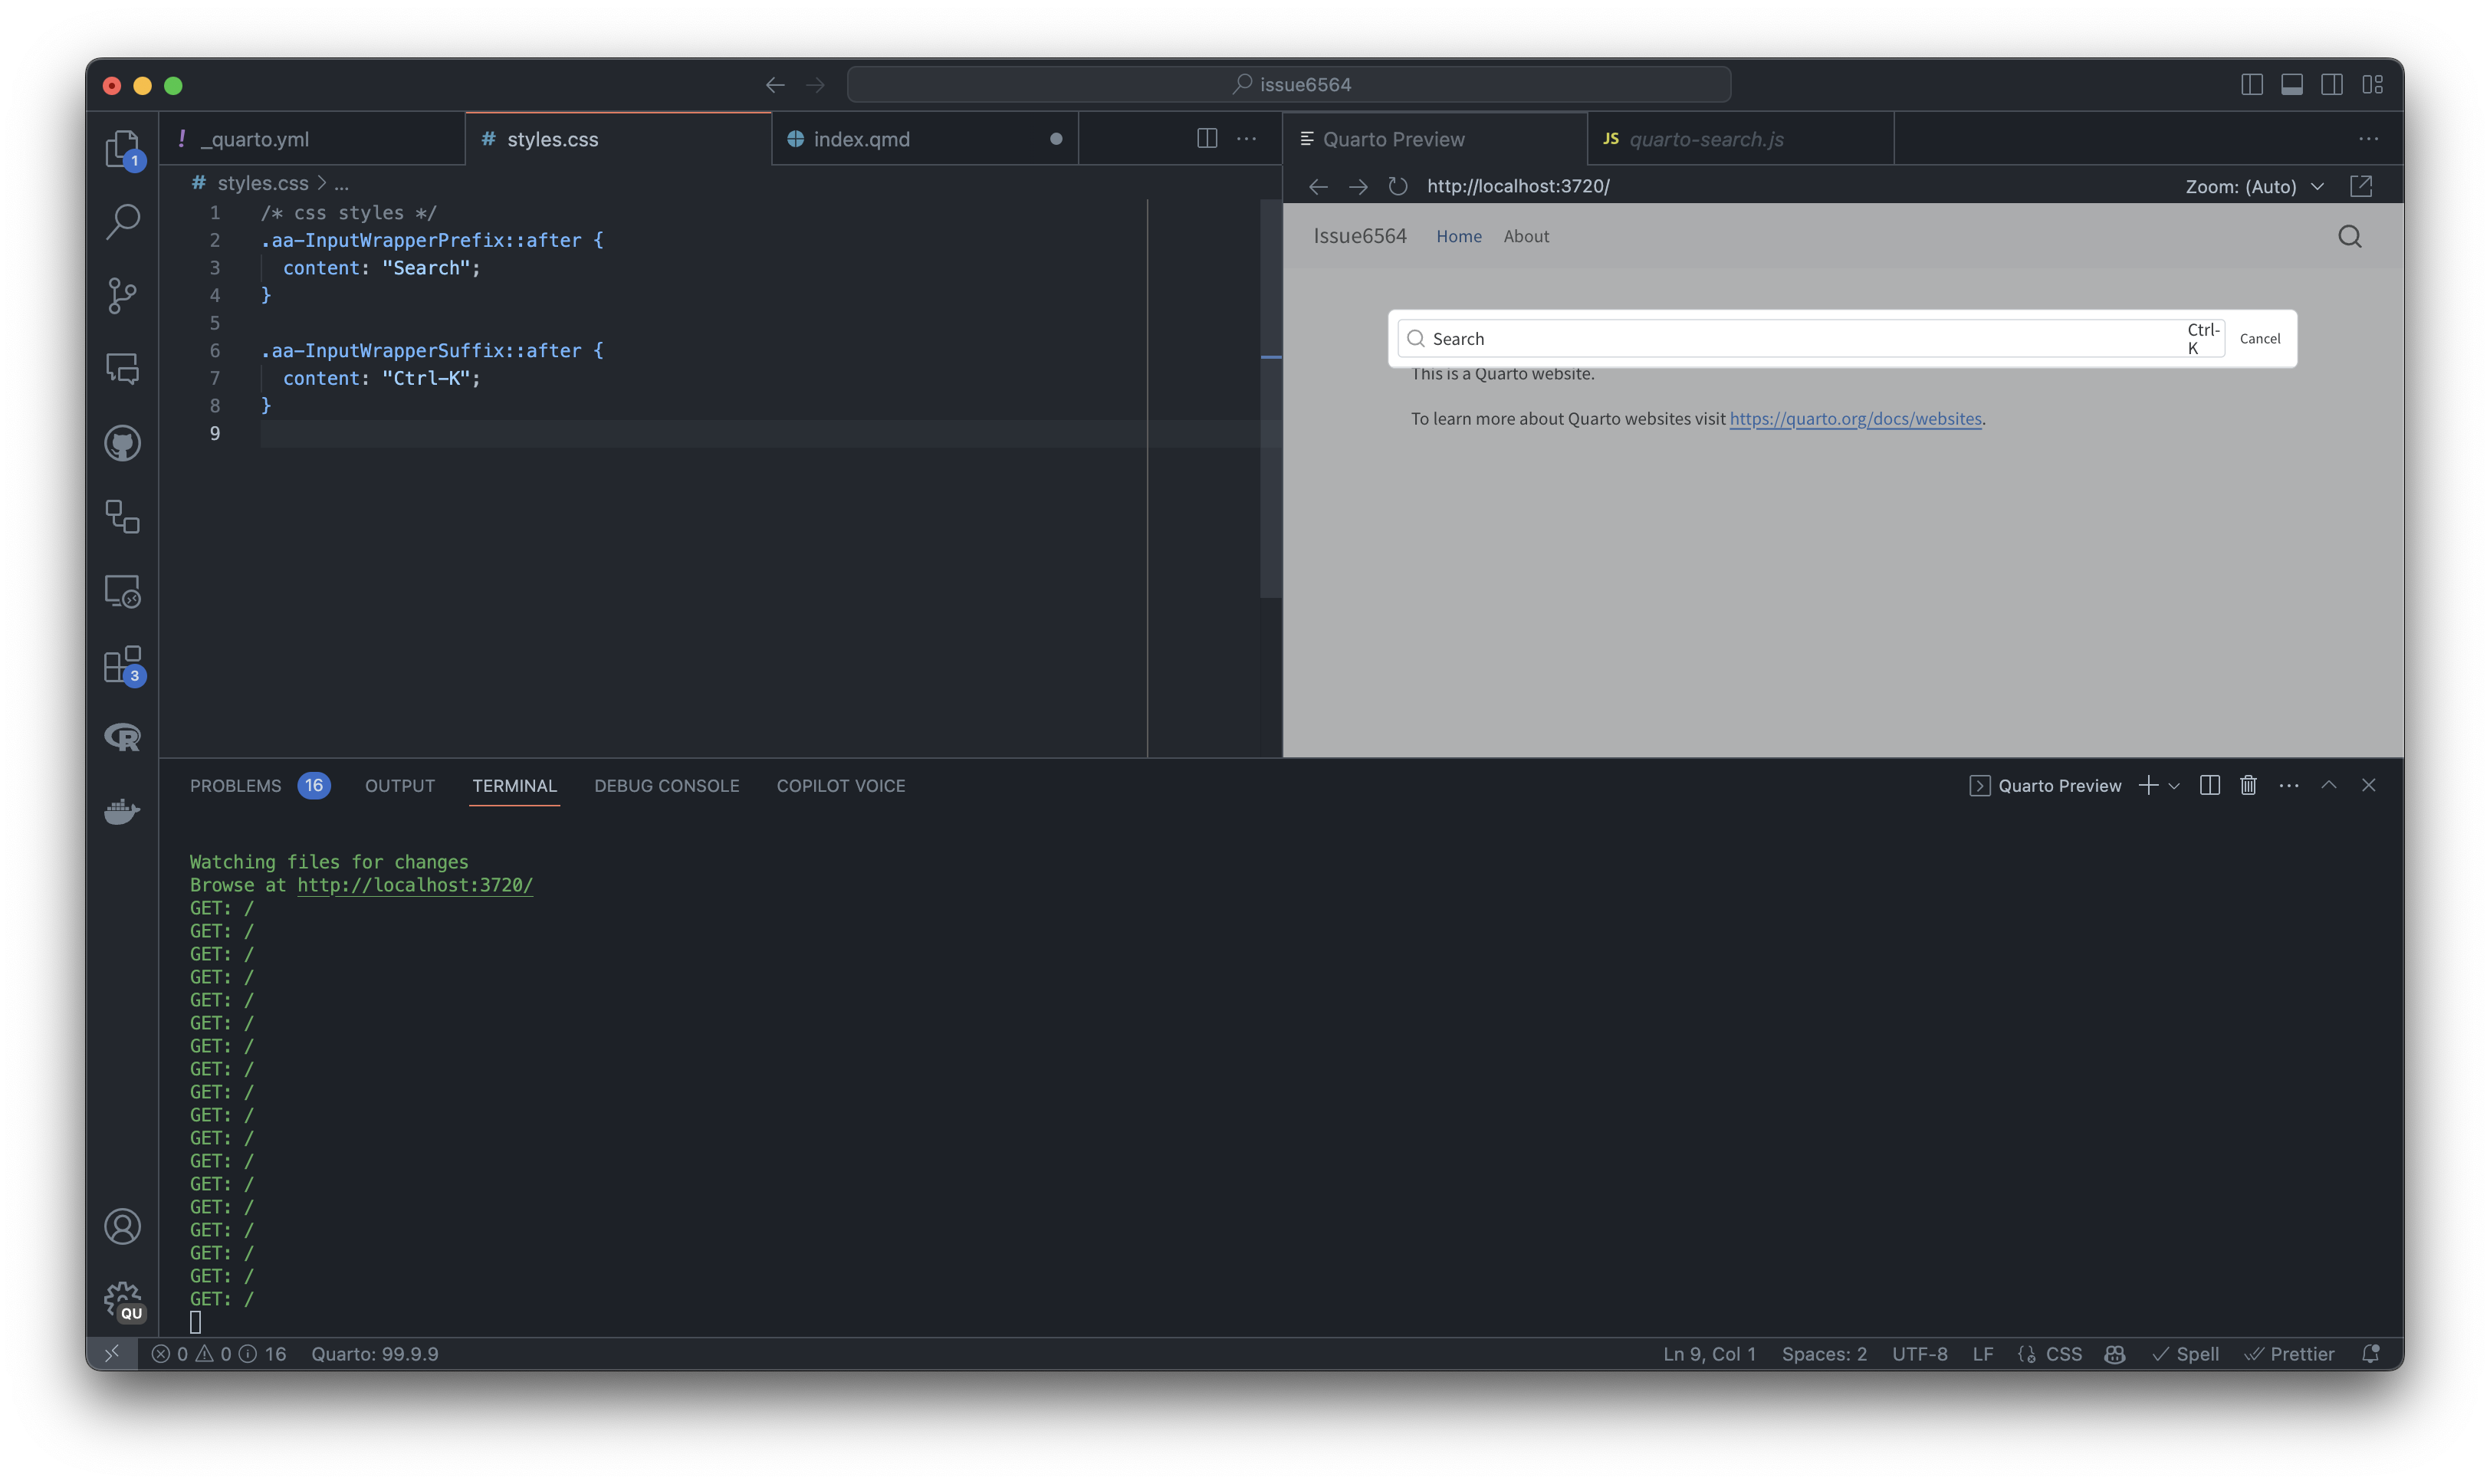The height and width of the screenshot is (1484, 2490).
Task: Click the website navbar search magnifier
Action: [2350, 236]
